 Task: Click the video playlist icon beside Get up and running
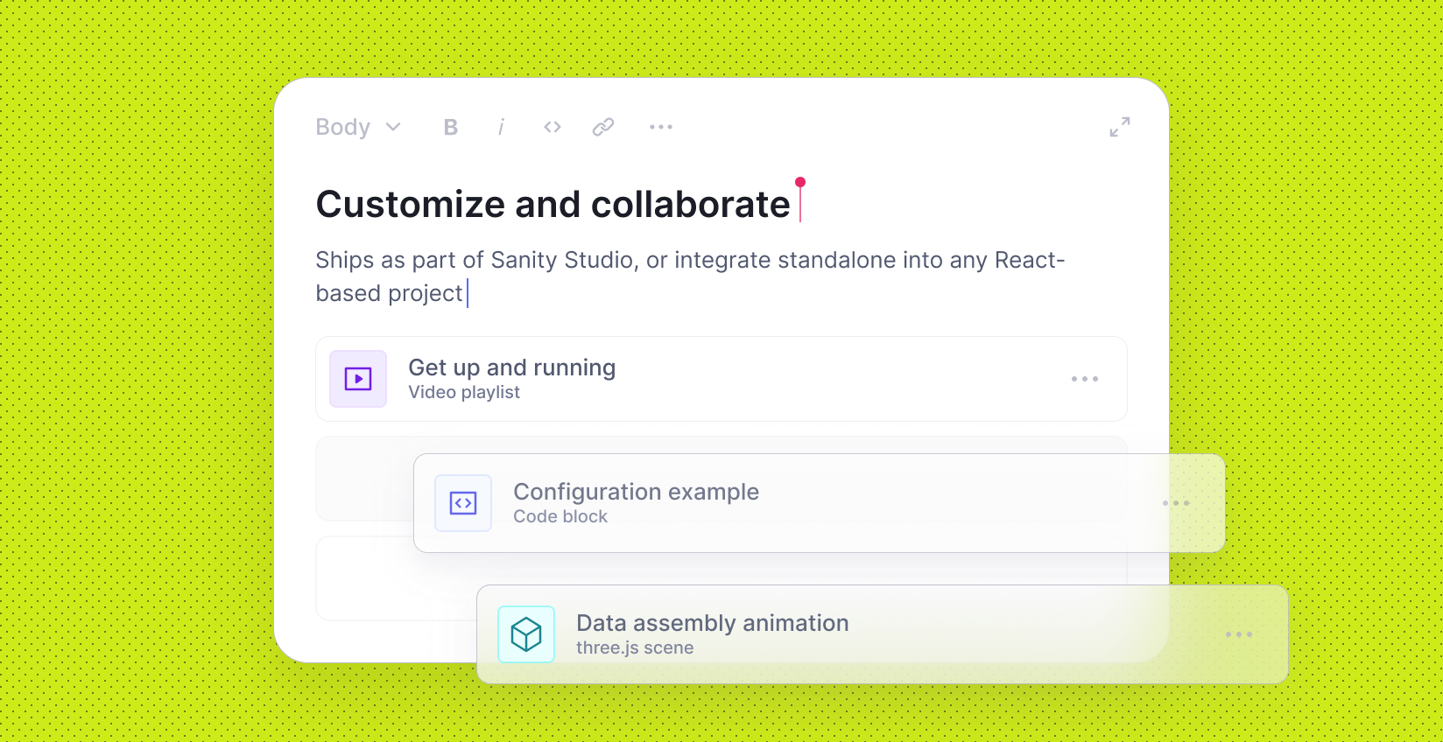(357, 379)
